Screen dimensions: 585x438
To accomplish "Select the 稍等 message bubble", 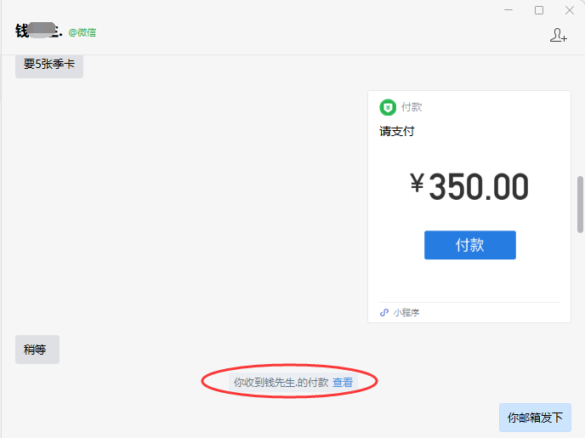I will click(37, 350).
